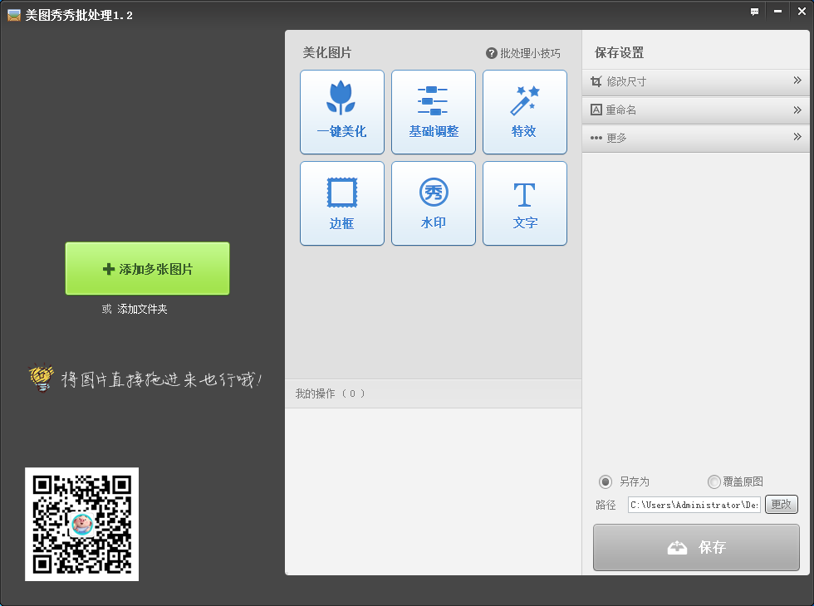Expand the 重命名 rename section

pos(696,110)
